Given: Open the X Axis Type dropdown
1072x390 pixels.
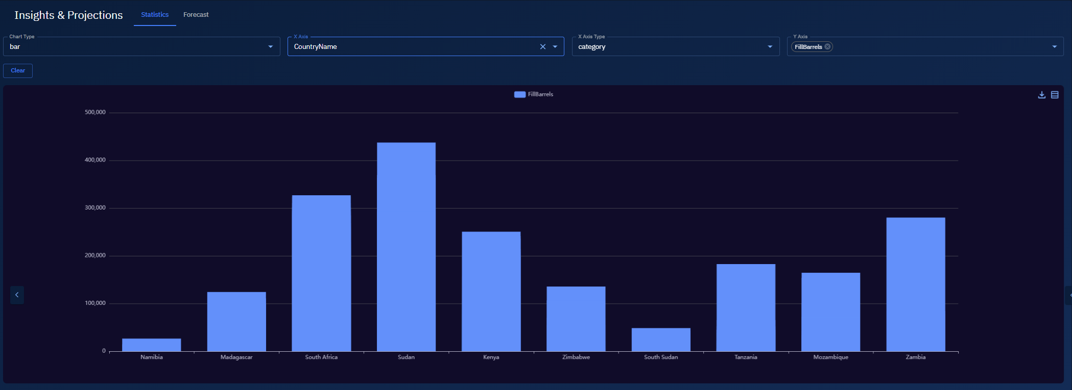Looking at the screenshot, I should point(770,47).
